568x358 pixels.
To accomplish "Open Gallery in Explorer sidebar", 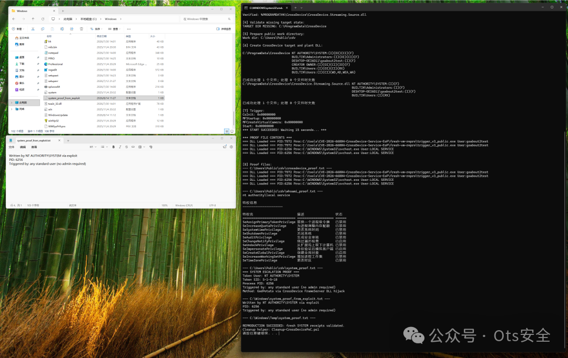I will [20, 44].
